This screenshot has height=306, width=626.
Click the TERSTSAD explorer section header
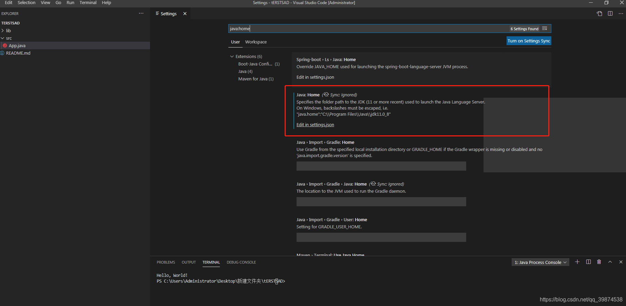(x=11, y=23)
